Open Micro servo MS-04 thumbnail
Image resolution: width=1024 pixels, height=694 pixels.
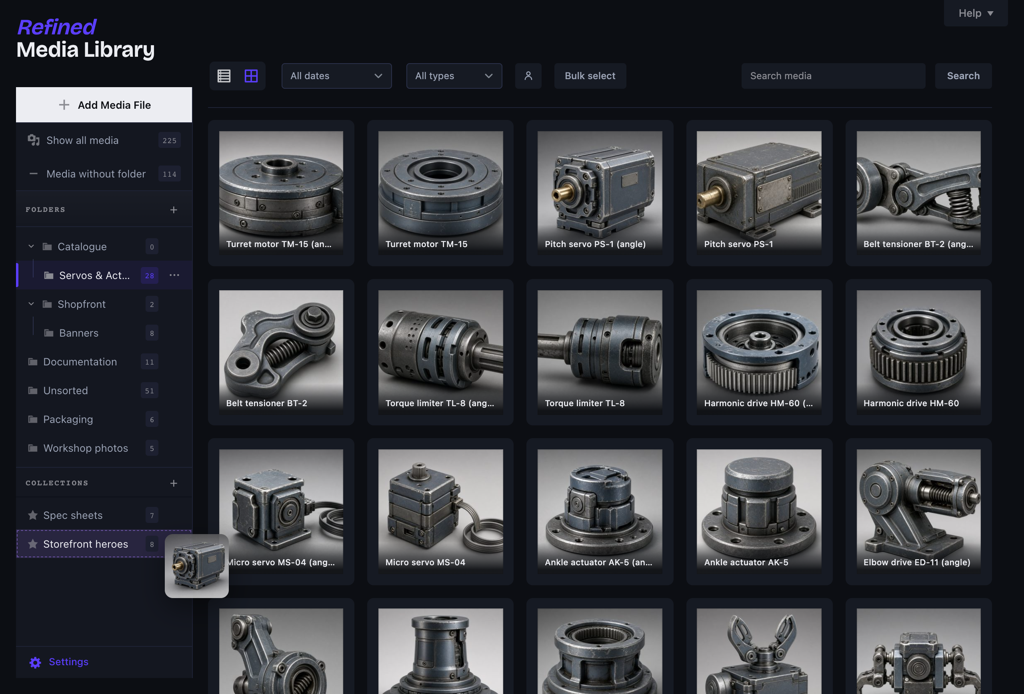(x=440, y=511)
